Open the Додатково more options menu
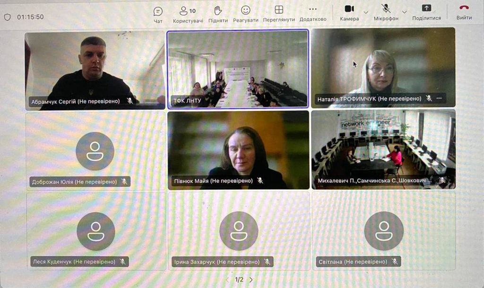484x288 pixels. tap(313, 13)
